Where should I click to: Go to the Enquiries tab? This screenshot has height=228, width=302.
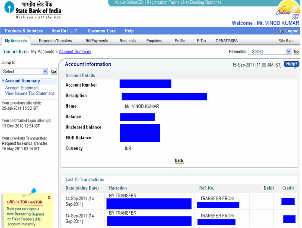point(154,41)
